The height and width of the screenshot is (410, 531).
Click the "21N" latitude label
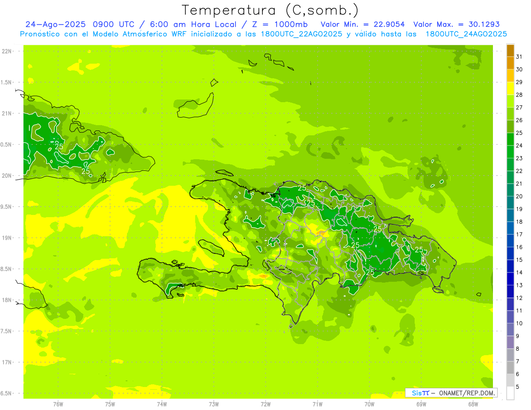pos(7,114)
